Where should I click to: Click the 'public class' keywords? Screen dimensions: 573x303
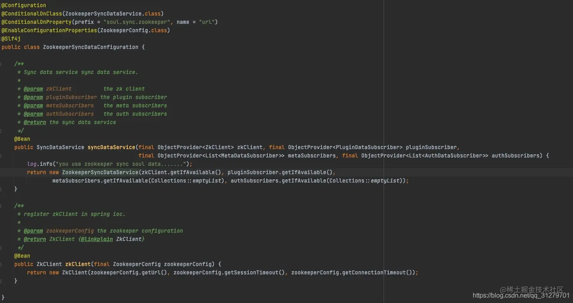tap(21, 47)
